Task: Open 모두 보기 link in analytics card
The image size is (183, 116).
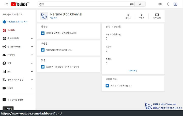Action: pyautogui.click(x=133, y=71)
